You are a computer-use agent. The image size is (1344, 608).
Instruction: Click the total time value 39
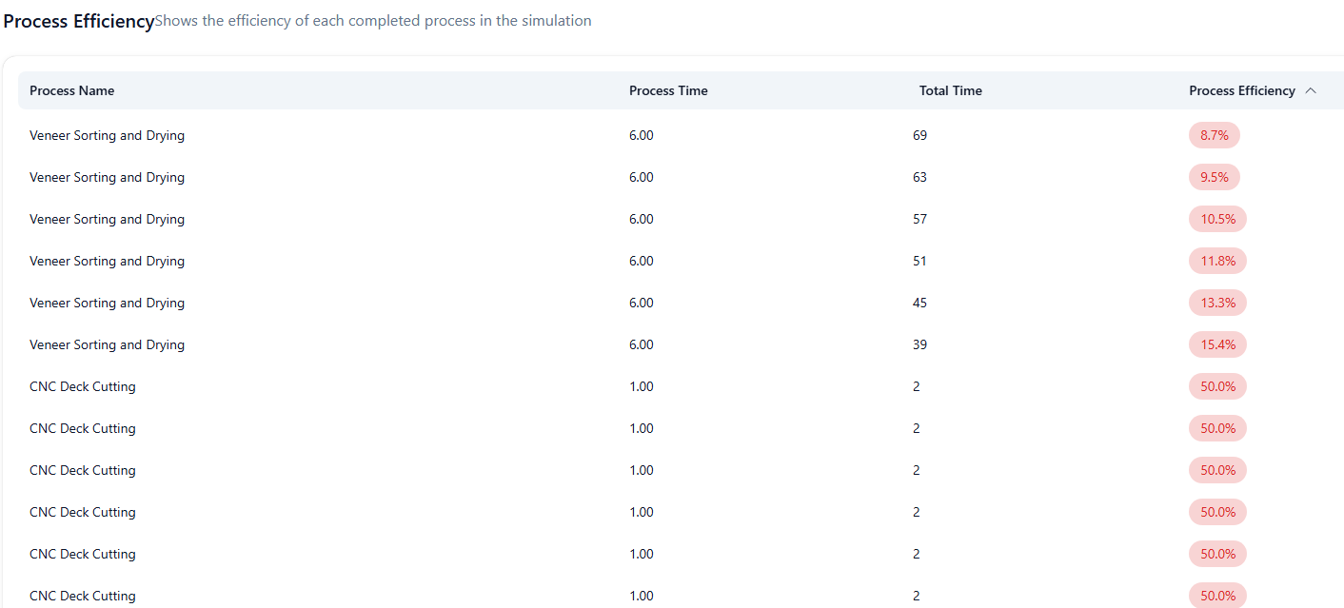(x=919, y=344)
